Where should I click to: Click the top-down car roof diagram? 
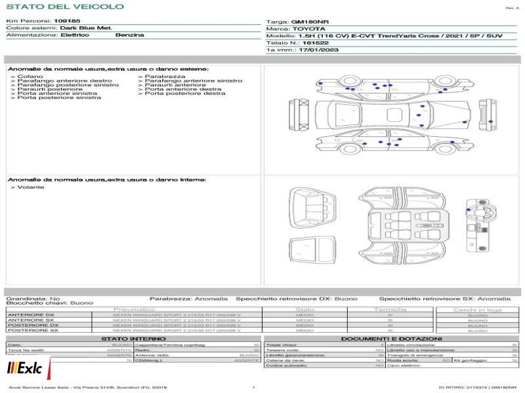pyautogui.click(x=393, y=115)
